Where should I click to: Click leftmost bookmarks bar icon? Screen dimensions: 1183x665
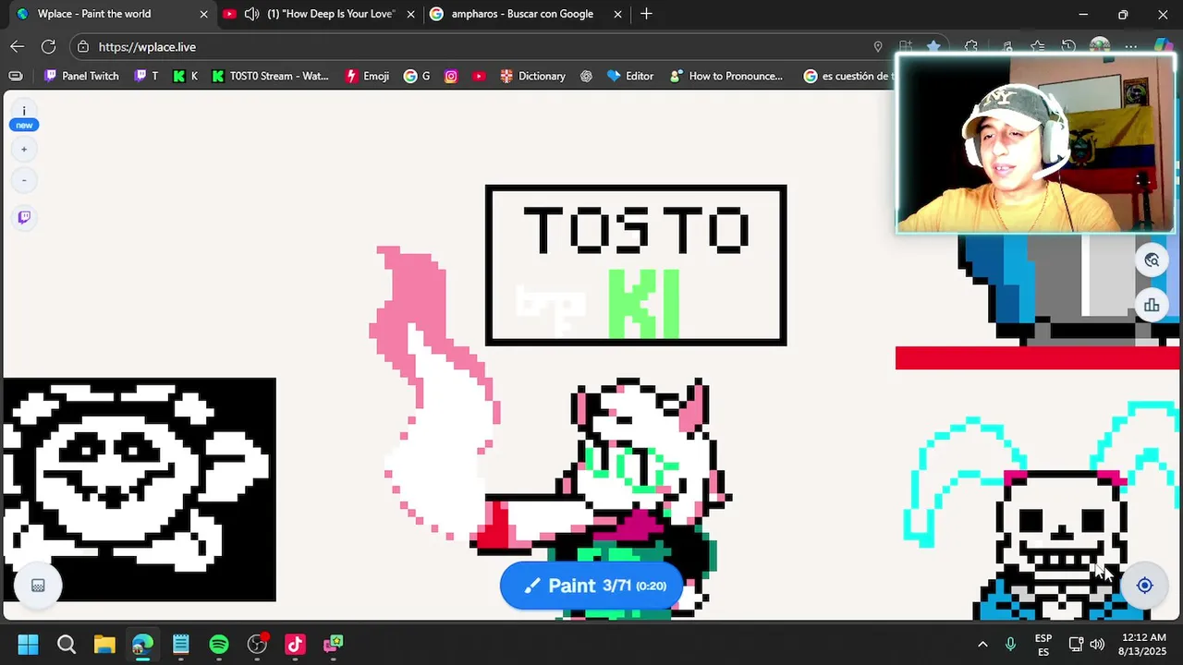(15, 76)
